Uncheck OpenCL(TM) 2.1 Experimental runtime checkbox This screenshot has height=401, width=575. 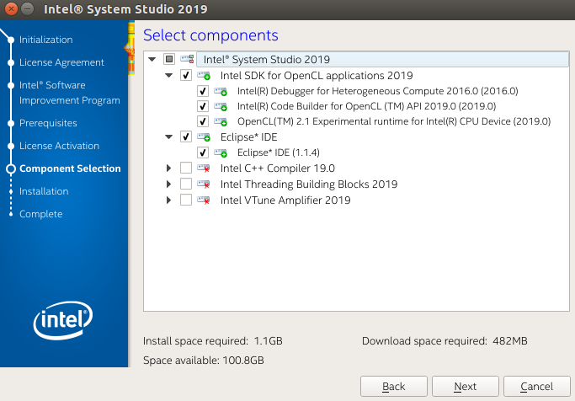click(x=203, y=121)
